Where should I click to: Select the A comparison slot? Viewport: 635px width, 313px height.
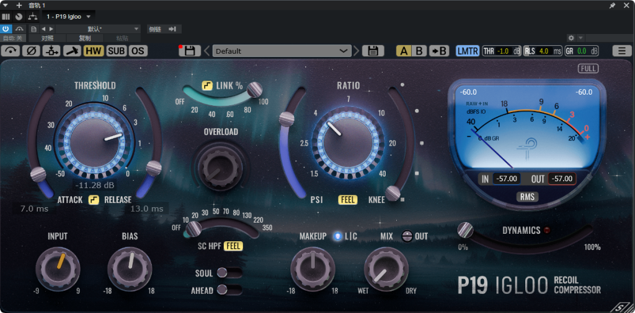pyautogui.click(x=404, y=51)
